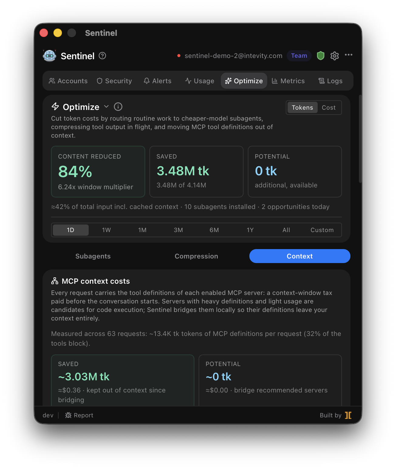The image size is (396, 469).
Task: Open the Subagents section
Action: (93, 256)
